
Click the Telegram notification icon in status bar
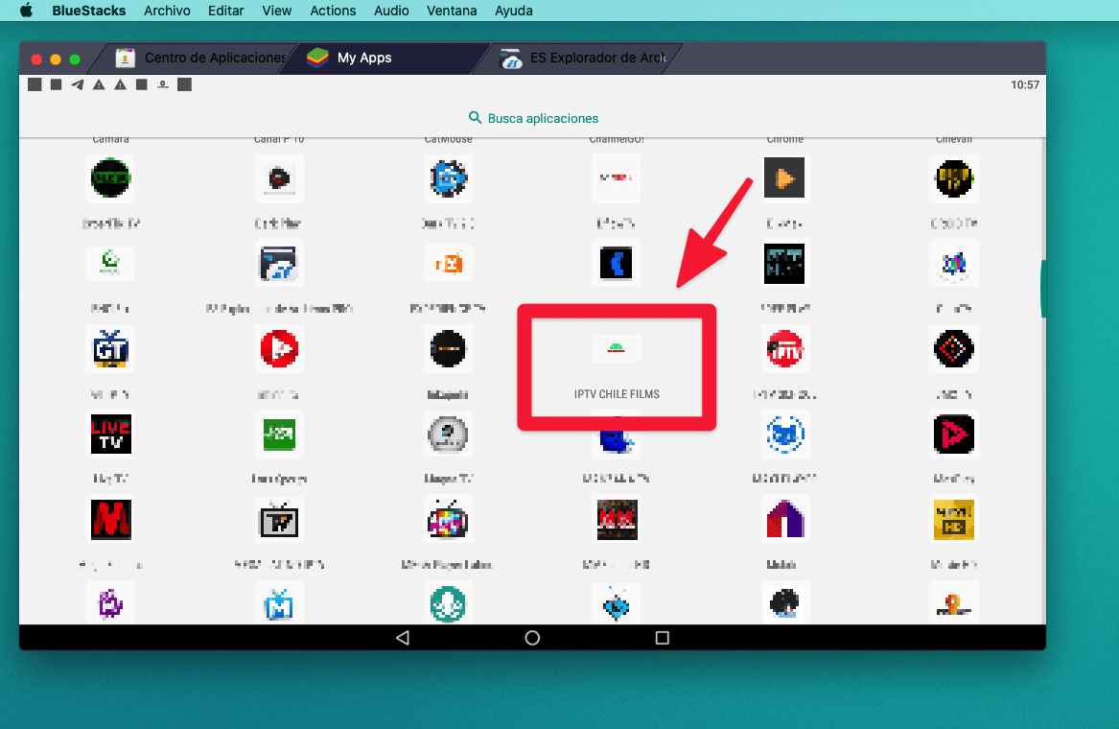77,84
